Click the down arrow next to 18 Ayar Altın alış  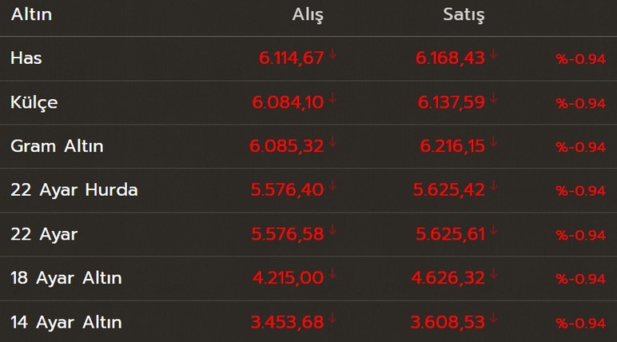click(x=332, y=273)
